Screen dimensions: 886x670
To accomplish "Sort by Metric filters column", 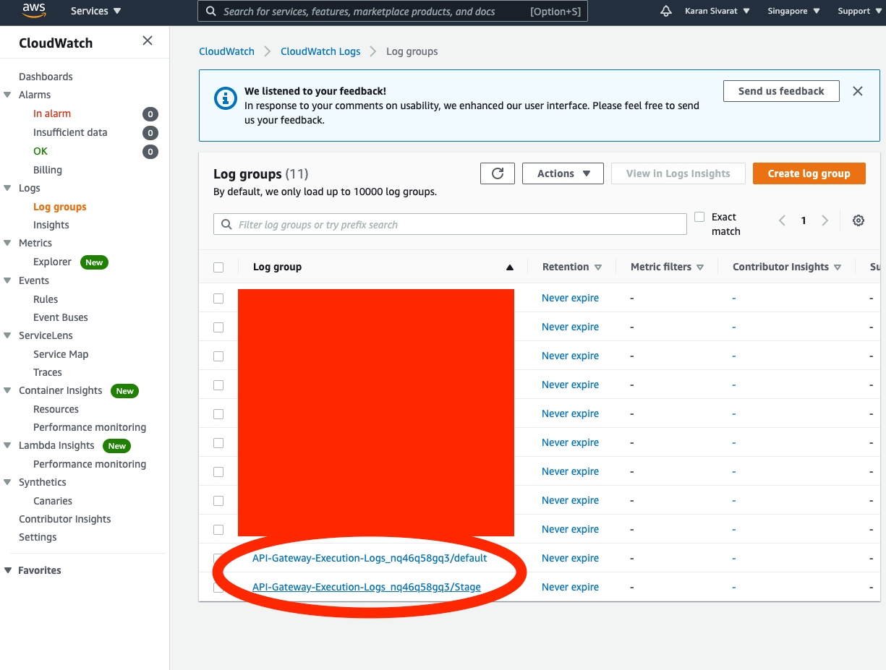I will 667,267.
